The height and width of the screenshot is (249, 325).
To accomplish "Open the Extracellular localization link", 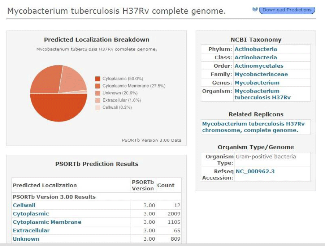I will click(x=31, y=231).
